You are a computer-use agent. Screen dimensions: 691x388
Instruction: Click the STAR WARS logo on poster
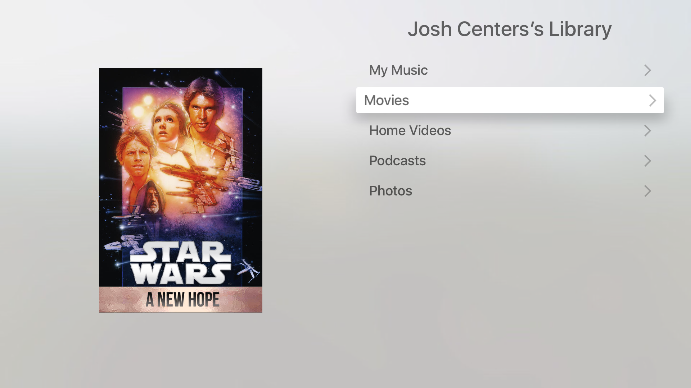tap(181, 263)
